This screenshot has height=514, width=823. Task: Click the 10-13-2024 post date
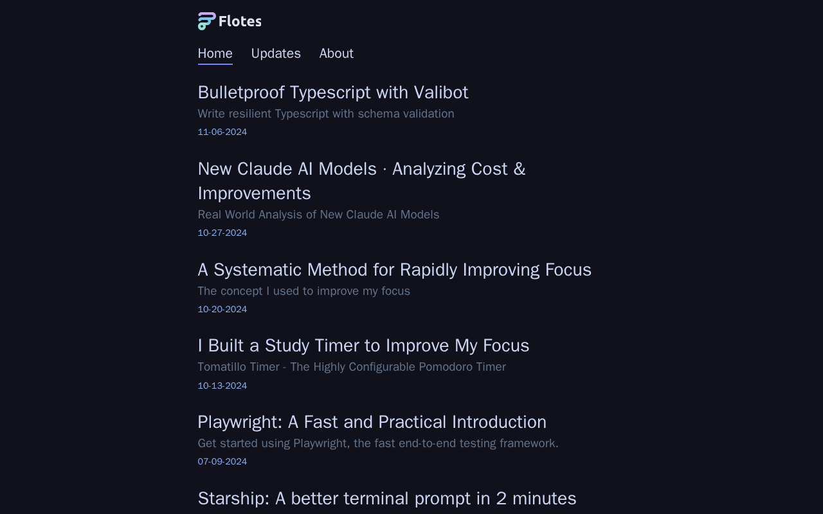click(222, 385)
